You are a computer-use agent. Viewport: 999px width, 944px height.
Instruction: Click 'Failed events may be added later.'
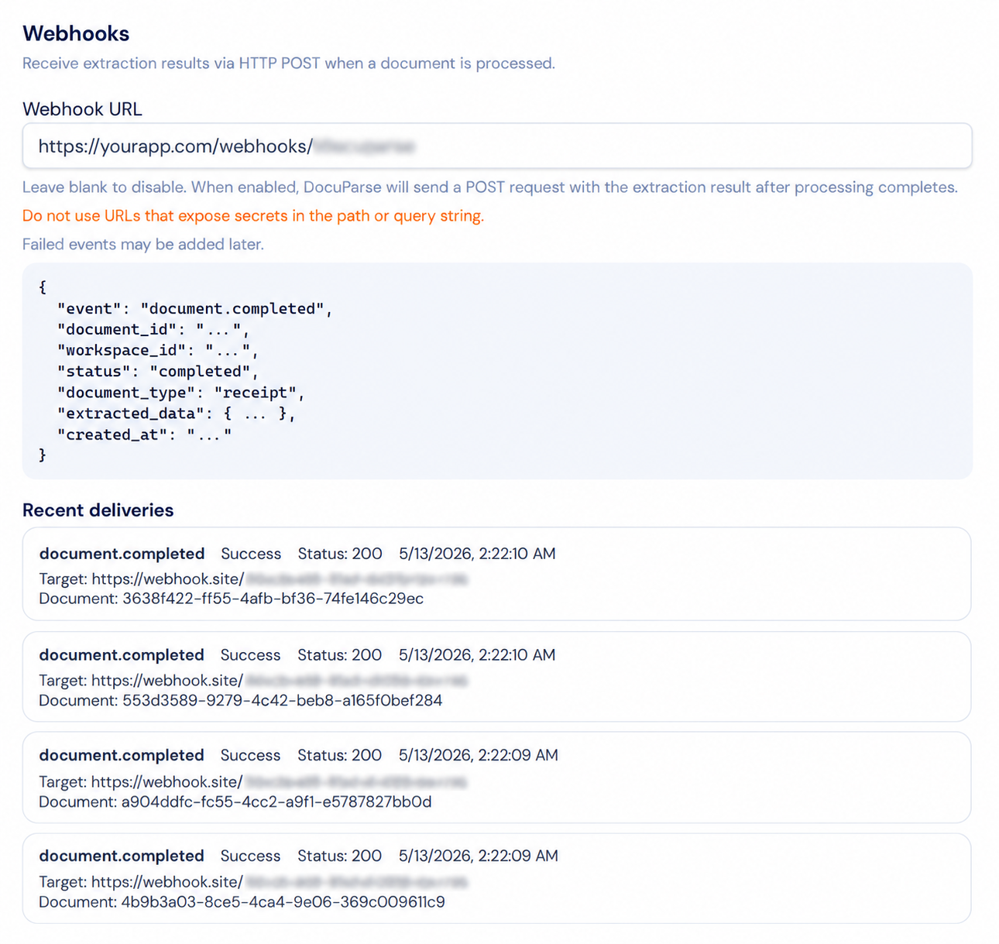143,245
